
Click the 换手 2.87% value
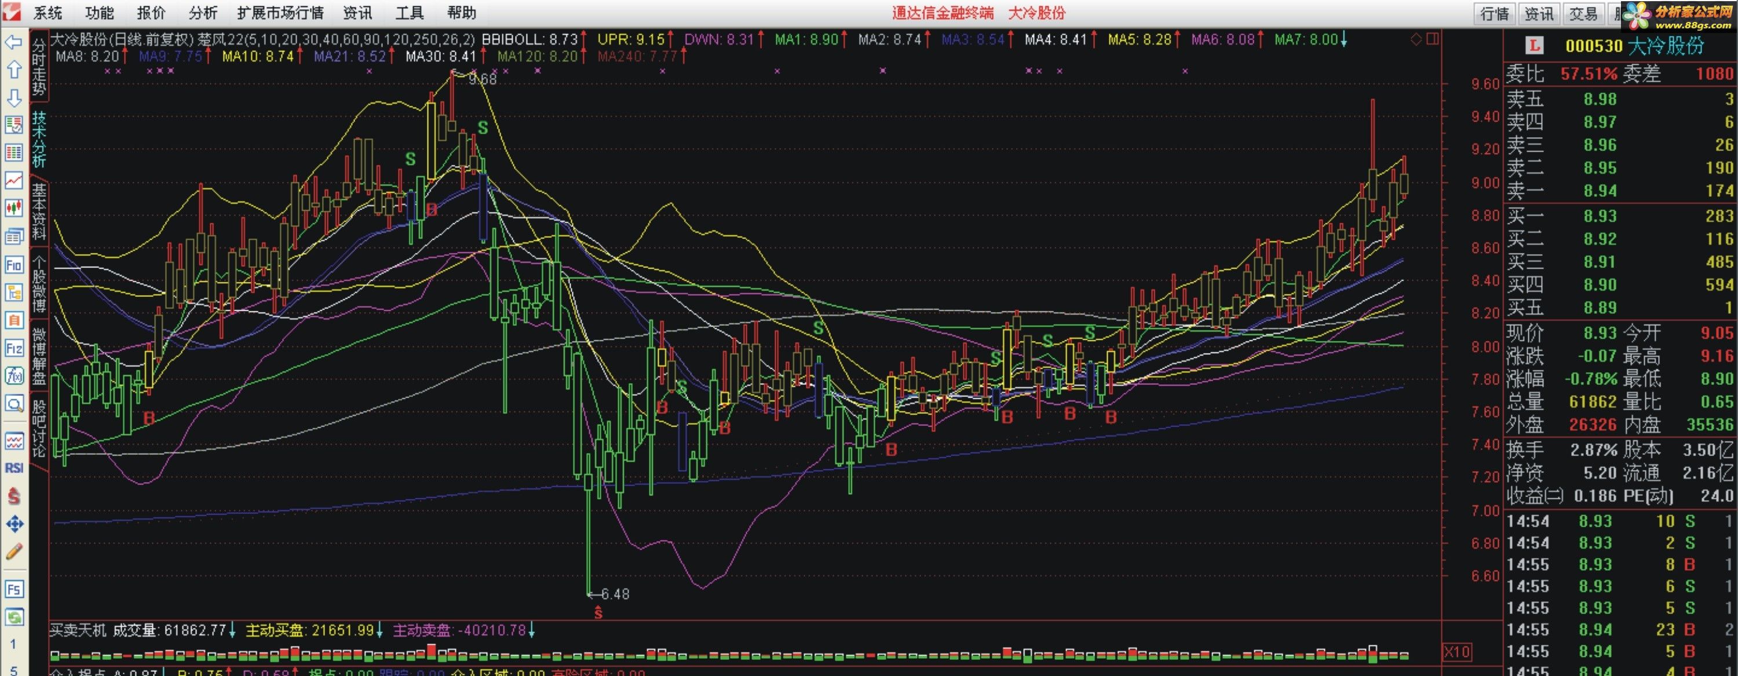click(1594, 450)
